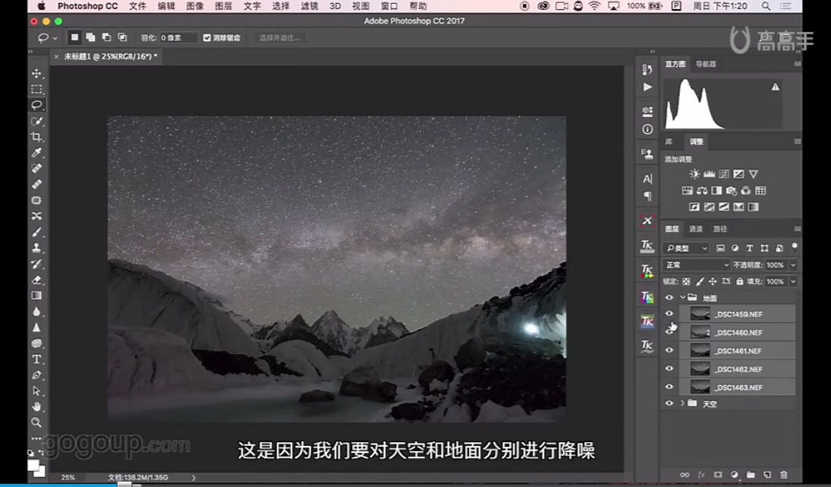
Task: Add a Photo Filter adjustment
Action: [732, 191]
